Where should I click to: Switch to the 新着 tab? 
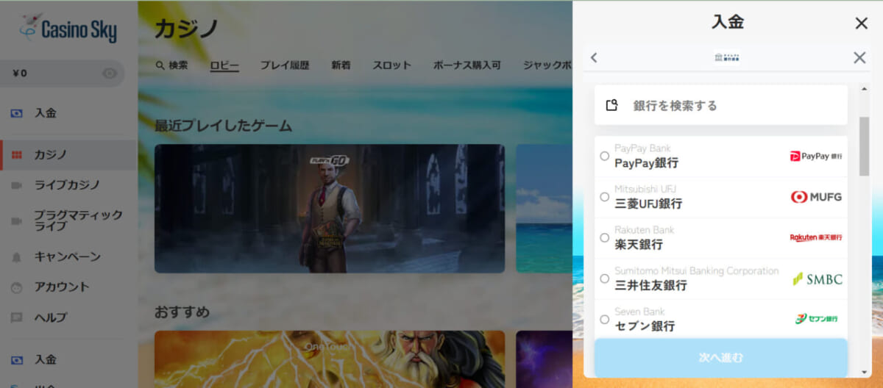(341, 65)
